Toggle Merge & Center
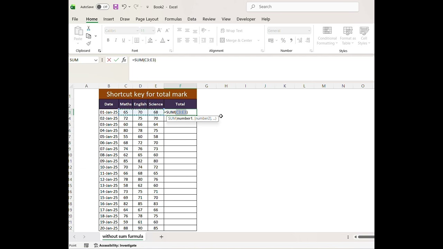Image resolution: width=443 pixels, height=249 pixels. [x=236, y=40]
